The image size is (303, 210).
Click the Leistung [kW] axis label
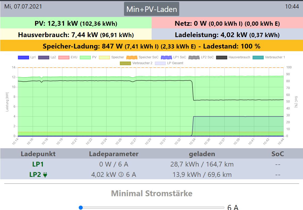[7, 102]
